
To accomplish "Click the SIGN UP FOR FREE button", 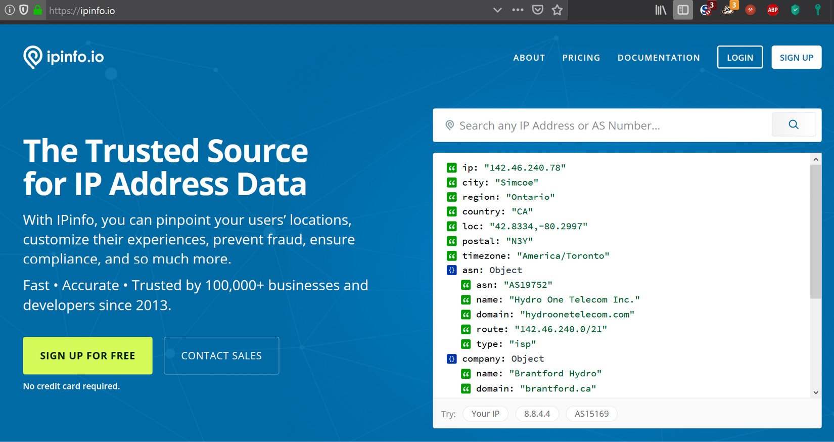I will click(x=87, y=356).
